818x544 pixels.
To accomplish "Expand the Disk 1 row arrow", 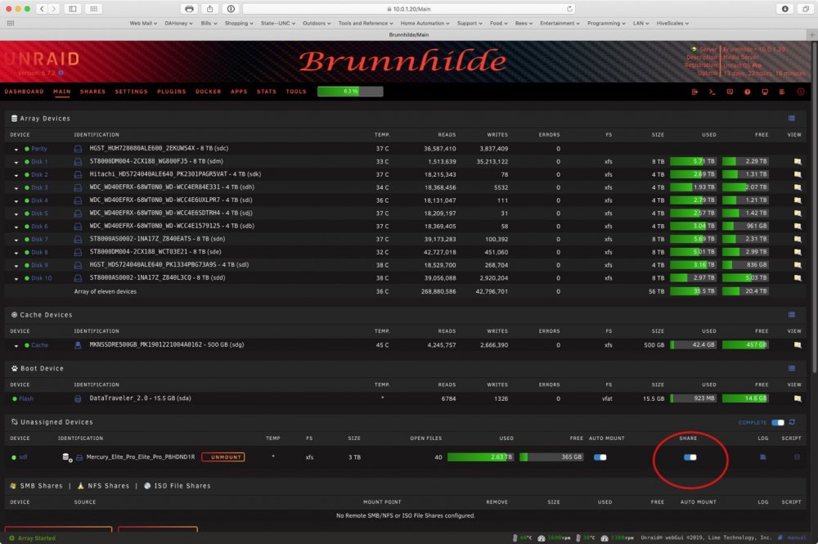I will click(16, 162).
